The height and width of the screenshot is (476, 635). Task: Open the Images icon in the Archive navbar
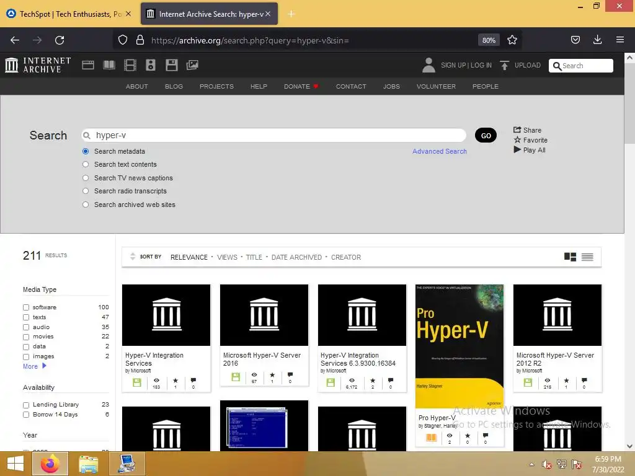(192, 64)
